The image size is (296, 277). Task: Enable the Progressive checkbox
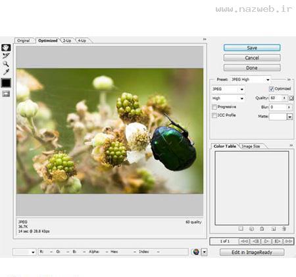tap(214, 107)
